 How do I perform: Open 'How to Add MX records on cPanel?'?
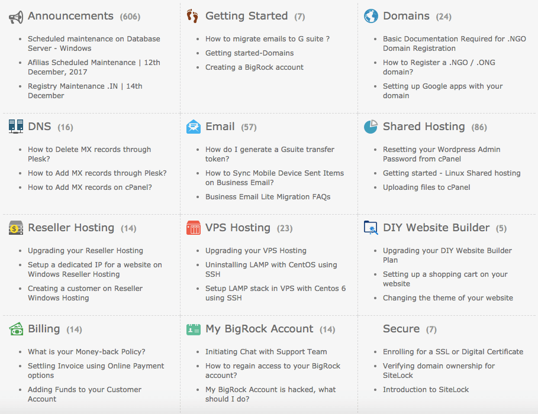tap(90, 187)
